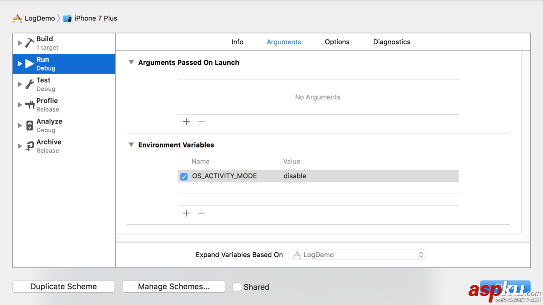
Task: Add a new environment variable with the plus button
Action: 186,213
